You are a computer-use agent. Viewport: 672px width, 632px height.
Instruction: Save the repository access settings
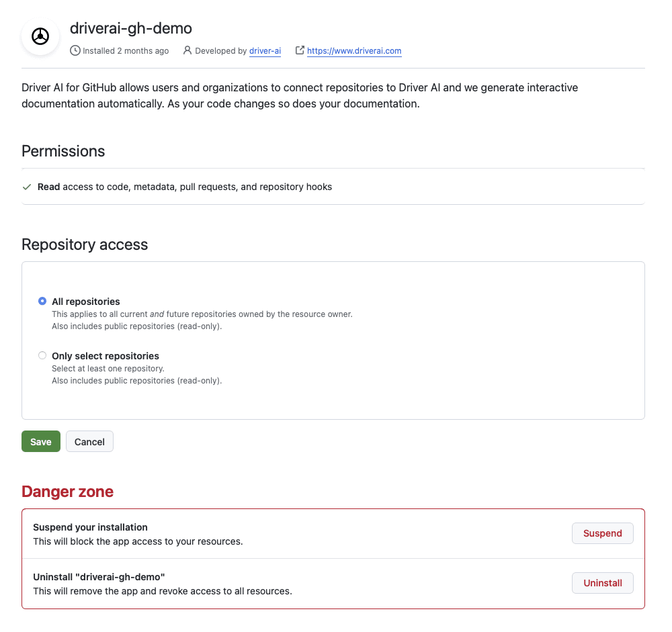(41, 441)
